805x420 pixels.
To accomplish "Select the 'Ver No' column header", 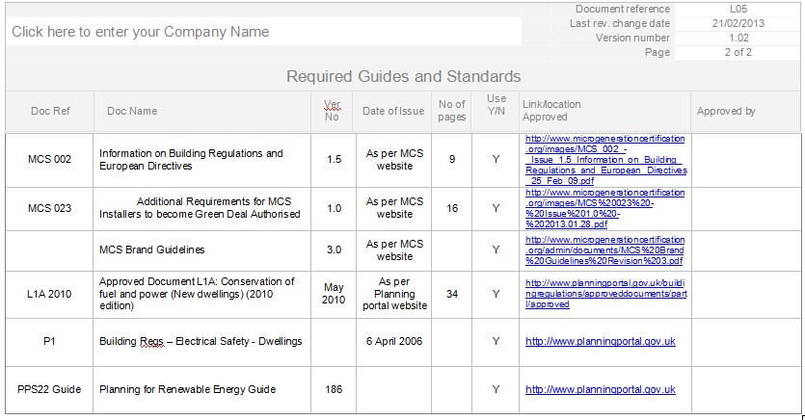I will [x=332, y=111].
